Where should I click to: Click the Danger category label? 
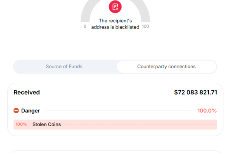click(x=31, y=111)
